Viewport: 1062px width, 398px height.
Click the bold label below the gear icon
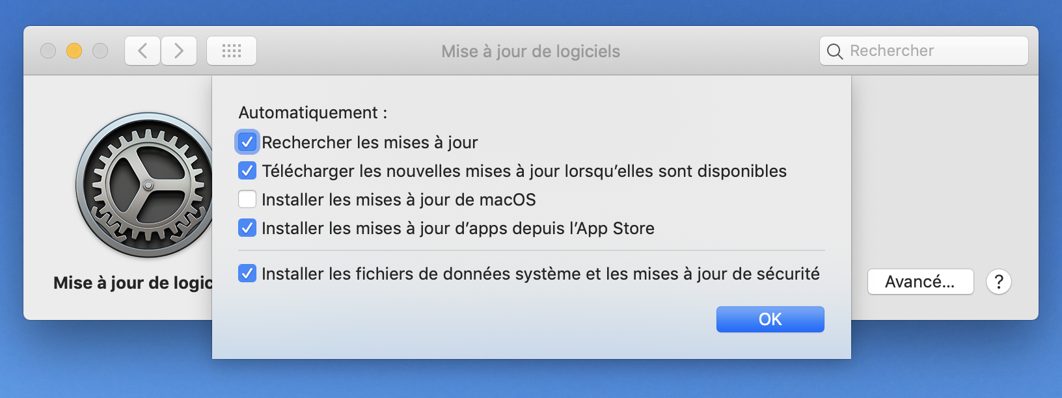click(x=133, y=283)
